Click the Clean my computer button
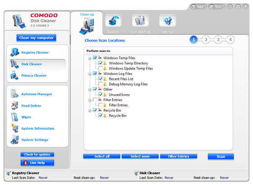Screen dimensions: 253x185 (36, 38)
